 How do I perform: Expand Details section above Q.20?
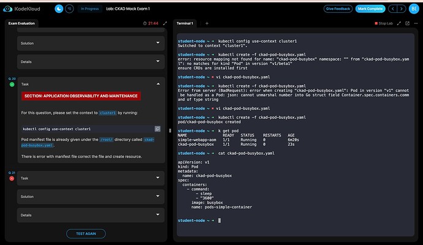pos(91,62)
